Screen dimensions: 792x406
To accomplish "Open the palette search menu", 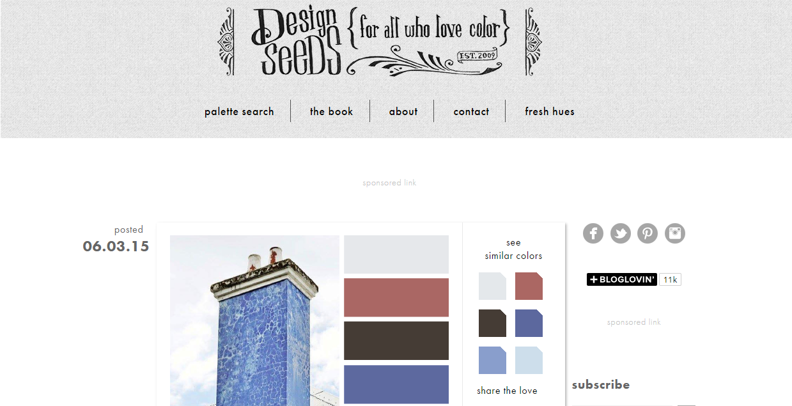I will (x=239, y=111).
